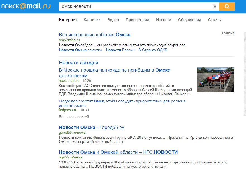This screenshot has height=171, width=246.
Task: Open sitelink 'Новости Омска за сутки'
Action: 80,50
